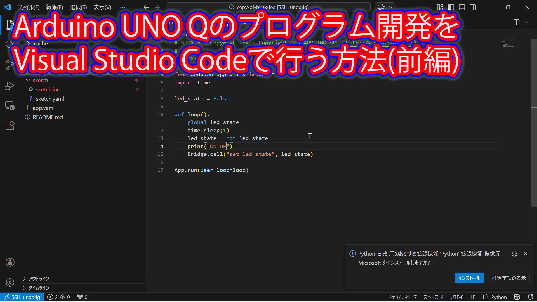Screen dimensions: 537x302
Task: Toggle the Secondary Side Bar
Action: (473, 7)
